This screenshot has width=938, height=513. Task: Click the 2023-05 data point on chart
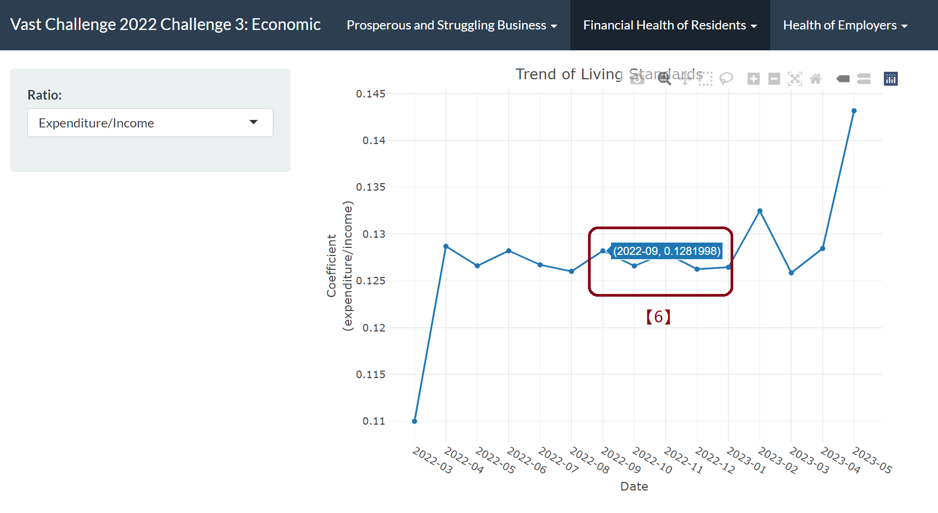pyautogui.click(x=854, y=111)
